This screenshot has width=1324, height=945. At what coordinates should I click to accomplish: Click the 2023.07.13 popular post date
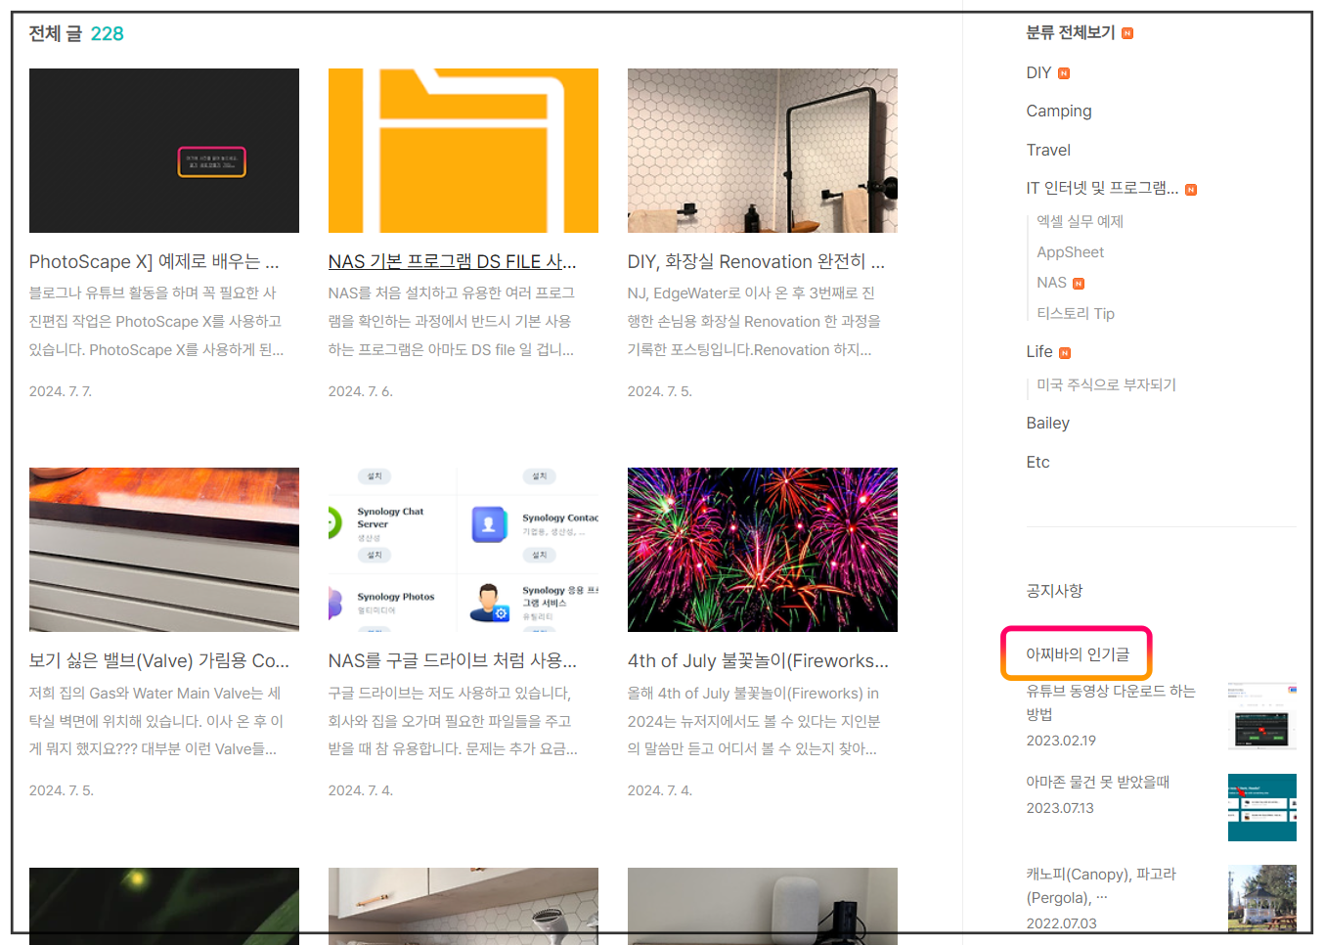click(x=1060, y=808)
